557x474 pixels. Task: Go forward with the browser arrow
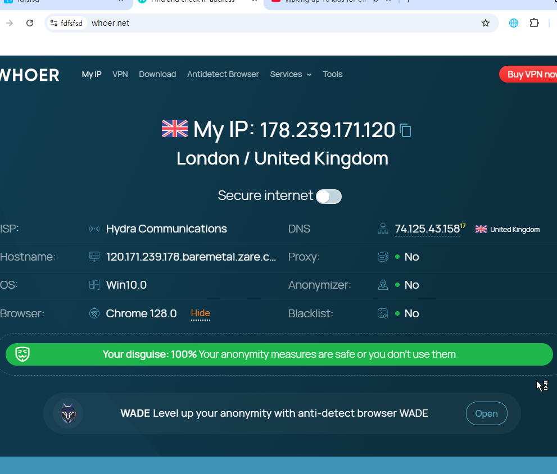click(10, 23)
